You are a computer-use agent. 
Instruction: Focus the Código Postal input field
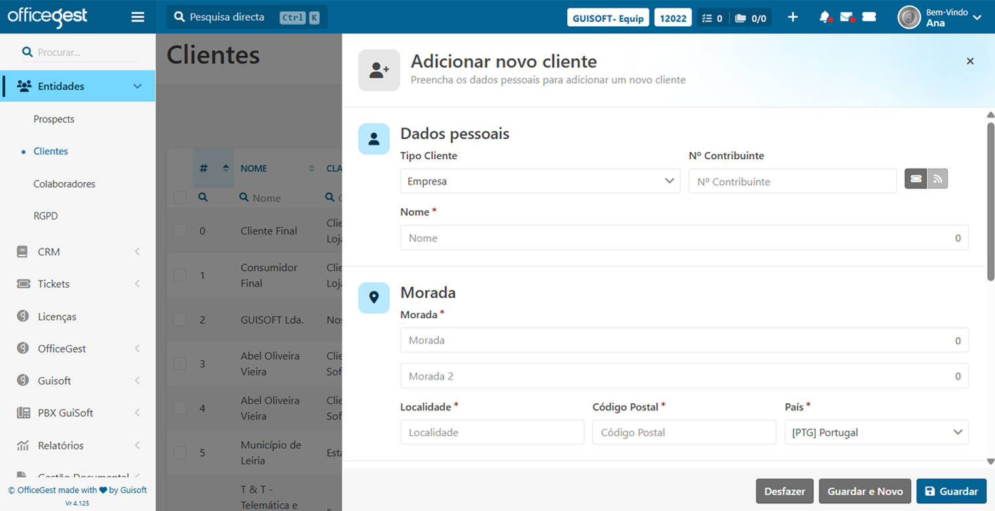pyautogui.click(x=684, y=432)
